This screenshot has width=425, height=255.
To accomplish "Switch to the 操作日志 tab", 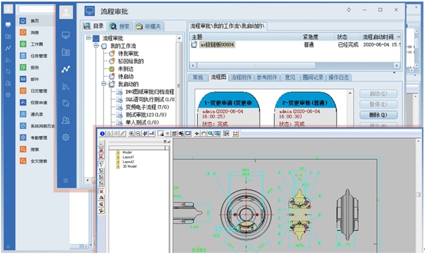I will tap(339, 77).
